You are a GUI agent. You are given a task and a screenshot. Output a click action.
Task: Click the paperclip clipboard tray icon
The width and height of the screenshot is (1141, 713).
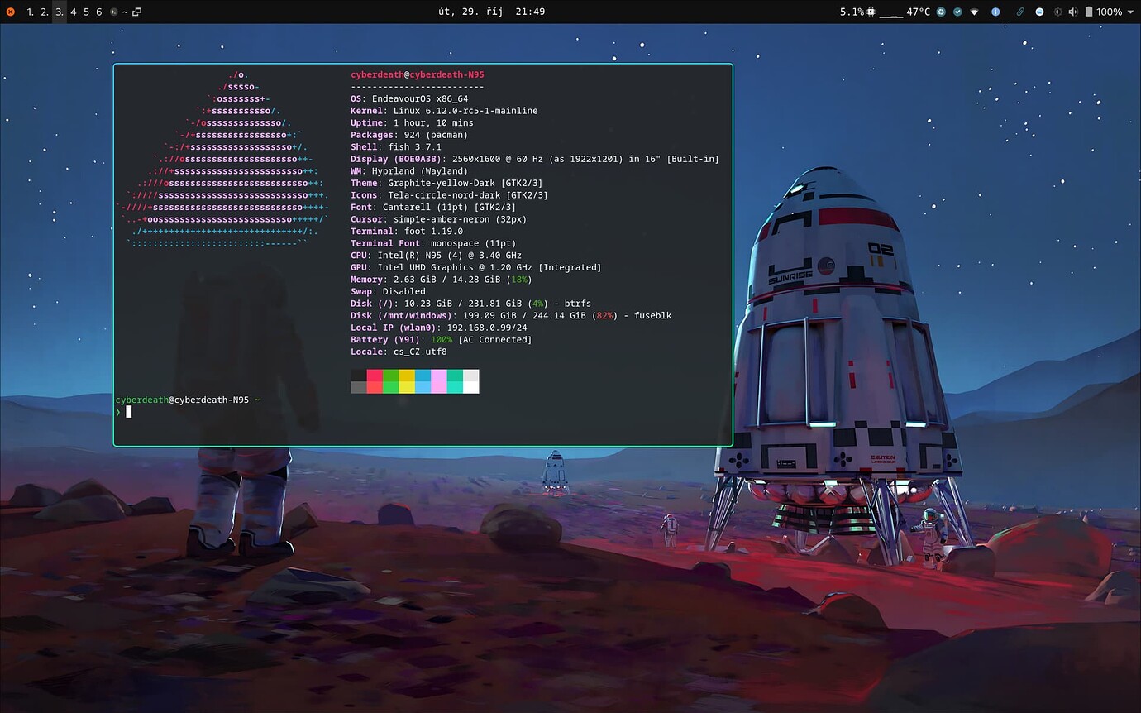1021,12
